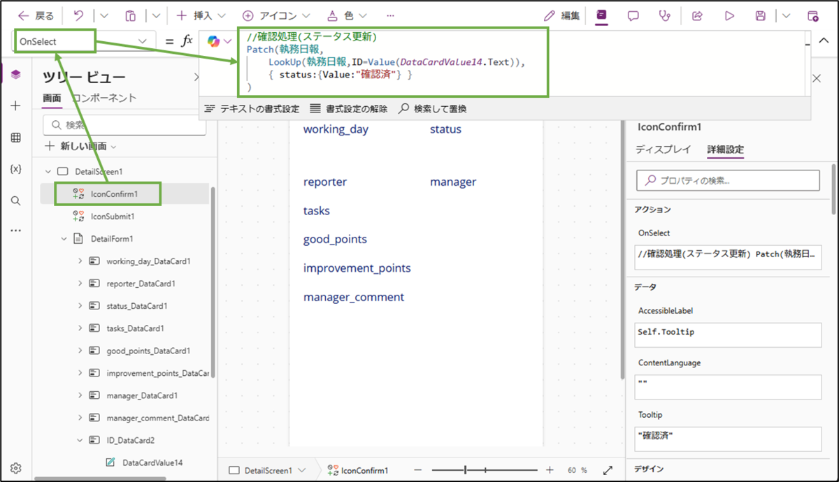
Task: Click テキストの書式設定 format text
Action: [252, 109]
